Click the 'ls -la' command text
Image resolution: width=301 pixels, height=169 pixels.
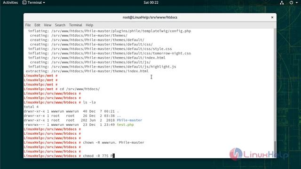[89, 102]
